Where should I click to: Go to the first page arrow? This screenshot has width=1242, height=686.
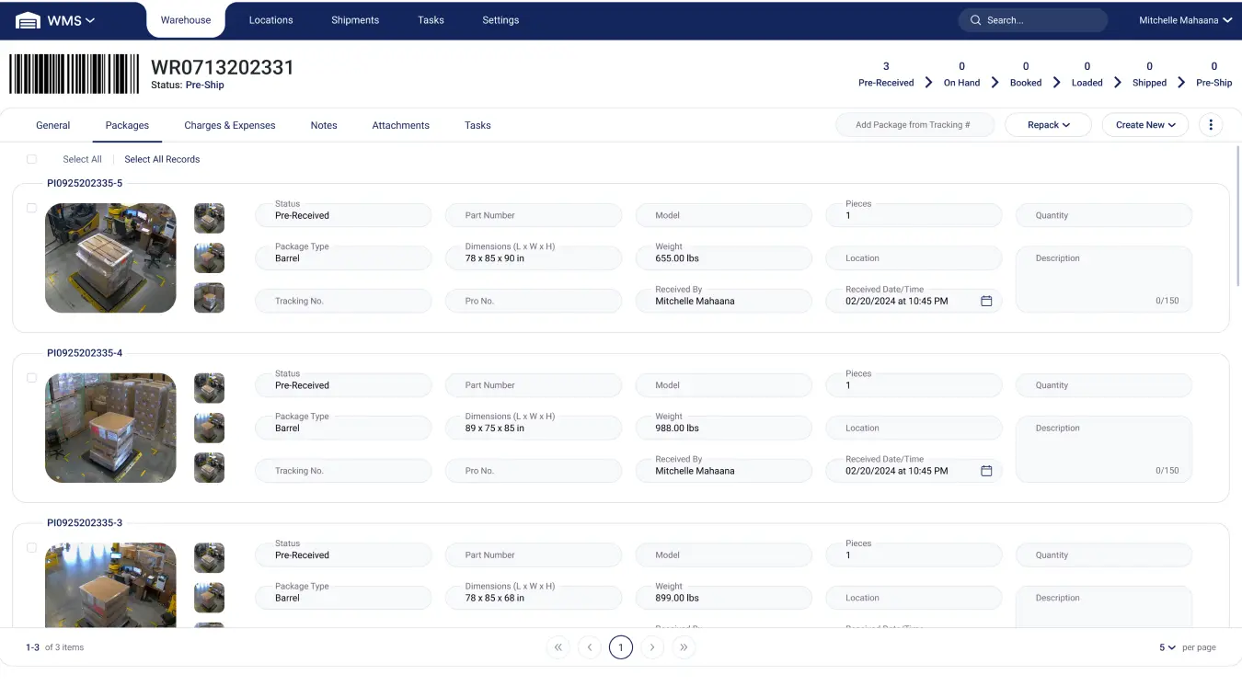tap(558, 647)
